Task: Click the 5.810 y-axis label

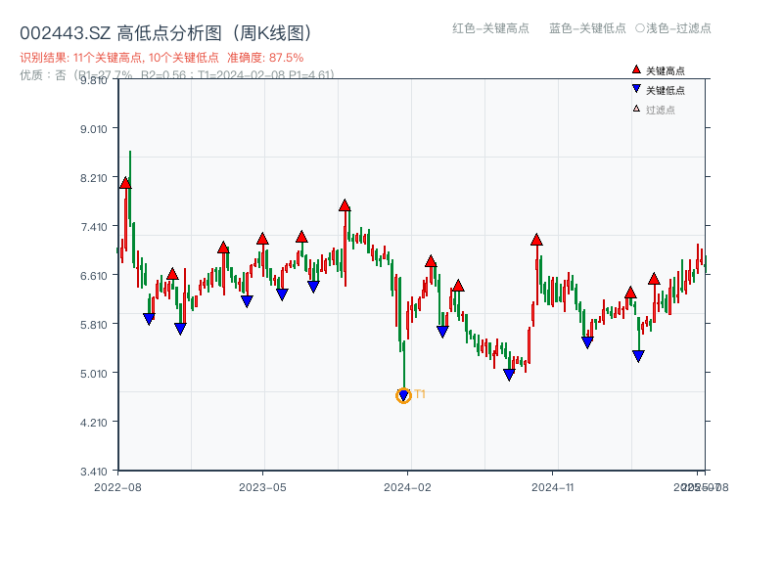Action: point(94,325)
